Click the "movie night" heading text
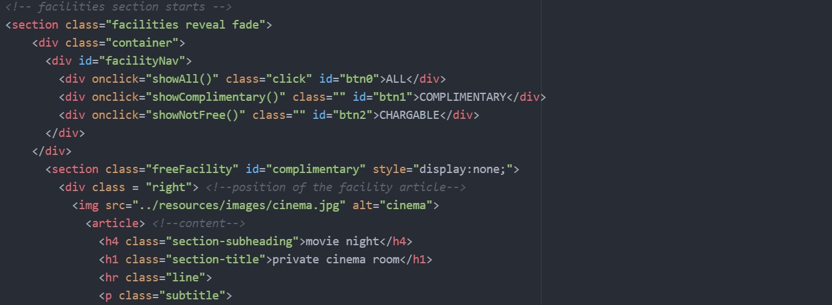This screenshot has width=832, height=305. tap(342, 242)
